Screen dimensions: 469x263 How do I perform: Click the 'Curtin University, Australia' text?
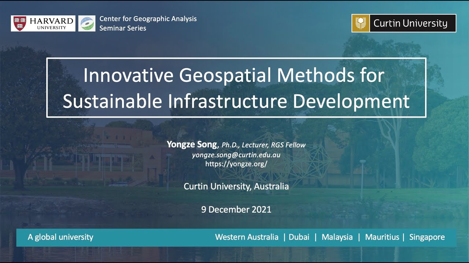tap(236, 186)
